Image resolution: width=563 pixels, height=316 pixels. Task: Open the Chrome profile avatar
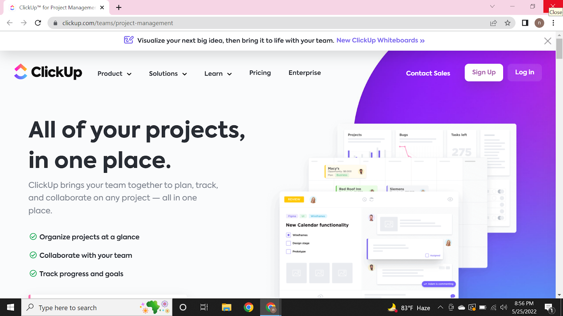pyautogui.click(x=539, y=23)
